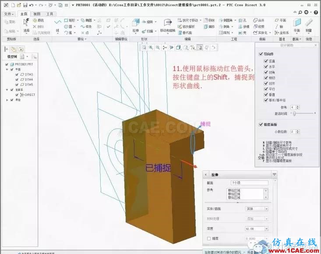Toggle the 水平 (Horizontal) guide checkbox
This screenshot has height=254, width=321.
point(266,67)
